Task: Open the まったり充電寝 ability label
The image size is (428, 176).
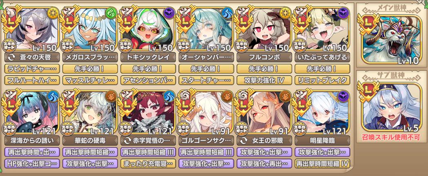Action: [148, 163]
